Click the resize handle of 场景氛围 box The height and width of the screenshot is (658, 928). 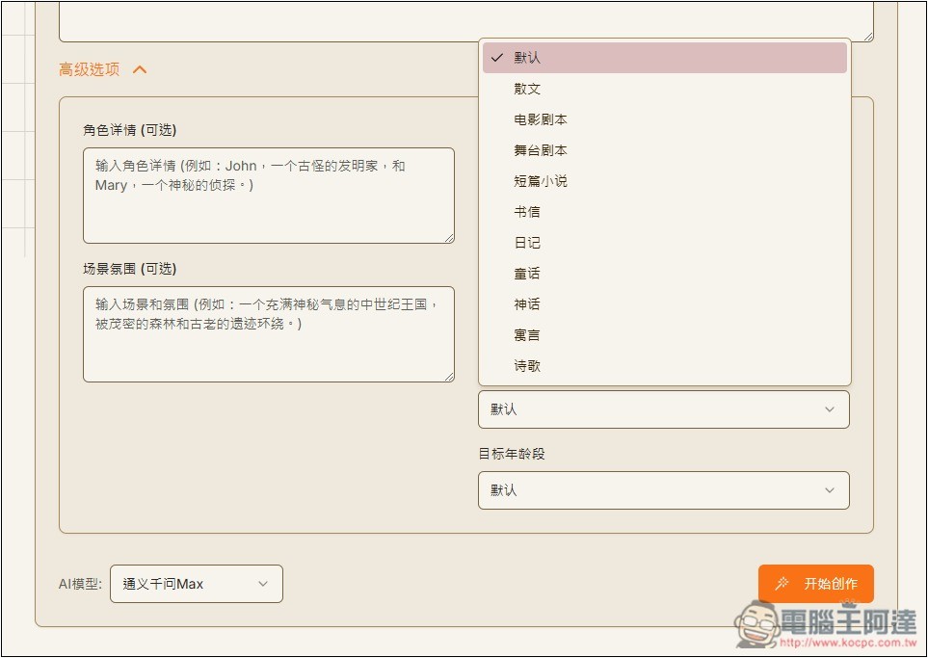click(449, 377)
